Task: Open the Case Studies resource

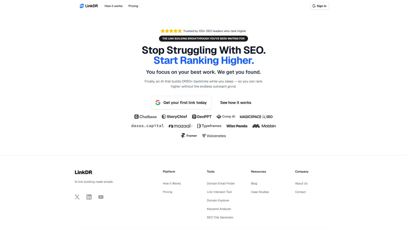Action: coord(260,192)
